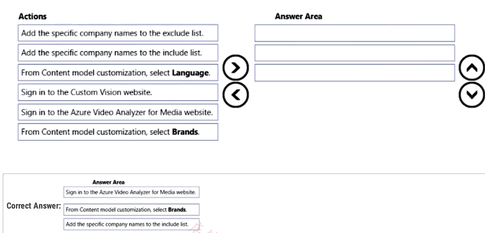The width and height of the screenshot is (485, 233).
Task: Select 'Sign in to the Custom Vision website'
Action: click(x=118, y=92)
